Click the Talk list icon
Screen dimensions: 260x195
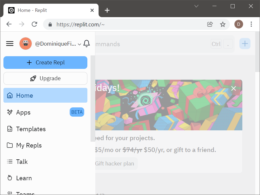point(10,161)
